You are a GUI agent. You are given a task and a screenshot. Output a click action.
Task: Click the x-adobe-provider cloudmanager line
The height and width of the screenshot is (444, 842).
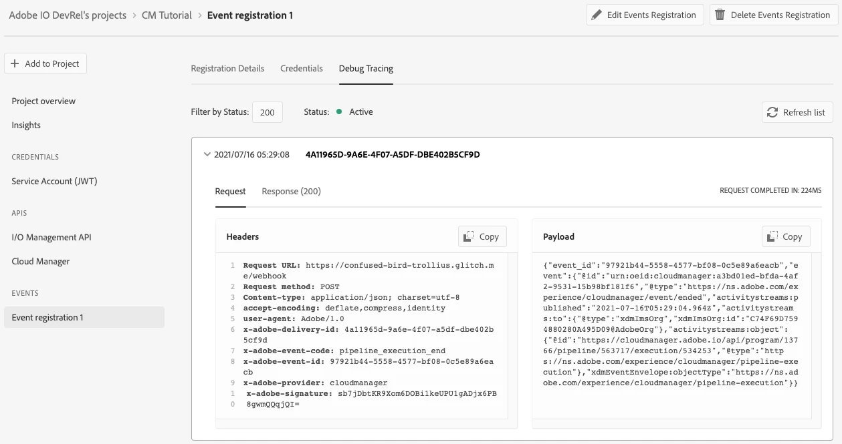pos(315,383)
